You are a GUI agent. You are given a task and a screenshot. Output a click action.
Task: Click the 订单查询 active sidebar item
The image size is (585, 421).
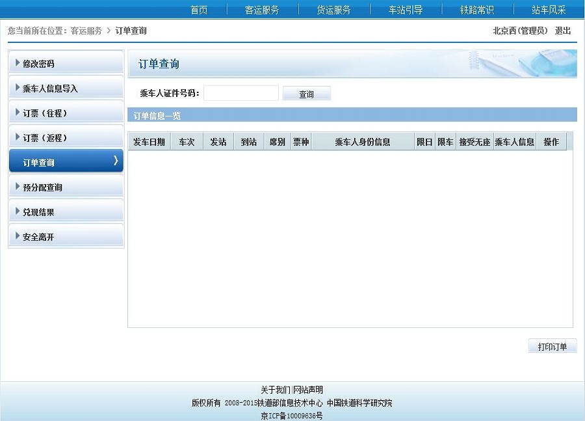tap(66, 162)
